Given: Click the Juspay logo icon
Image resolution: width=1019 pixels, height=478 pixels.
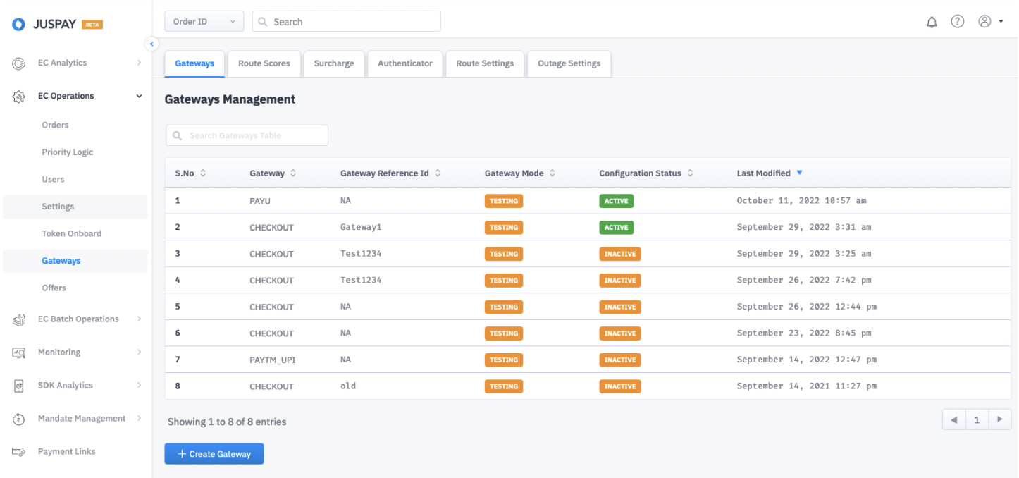Looking at the screenshot, I should [19, 25].
